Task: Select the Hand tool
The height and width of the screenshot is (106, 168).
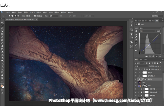Action: point(2,75)
